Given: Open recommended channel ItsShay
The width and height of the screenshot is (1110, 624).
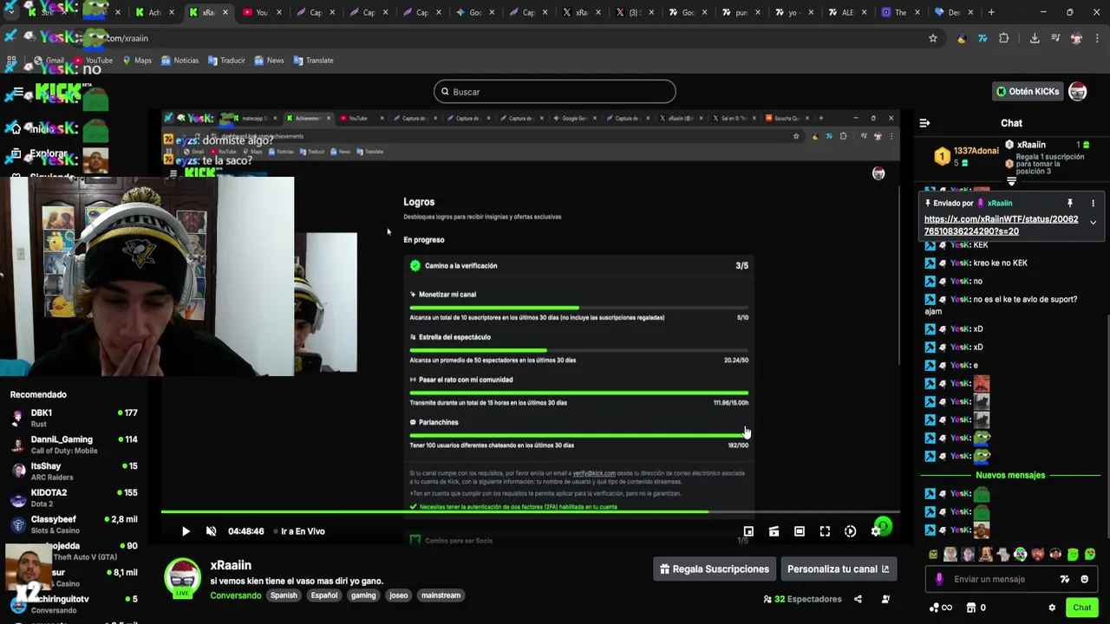Looking at the screenshot, I should click(74, 471).
